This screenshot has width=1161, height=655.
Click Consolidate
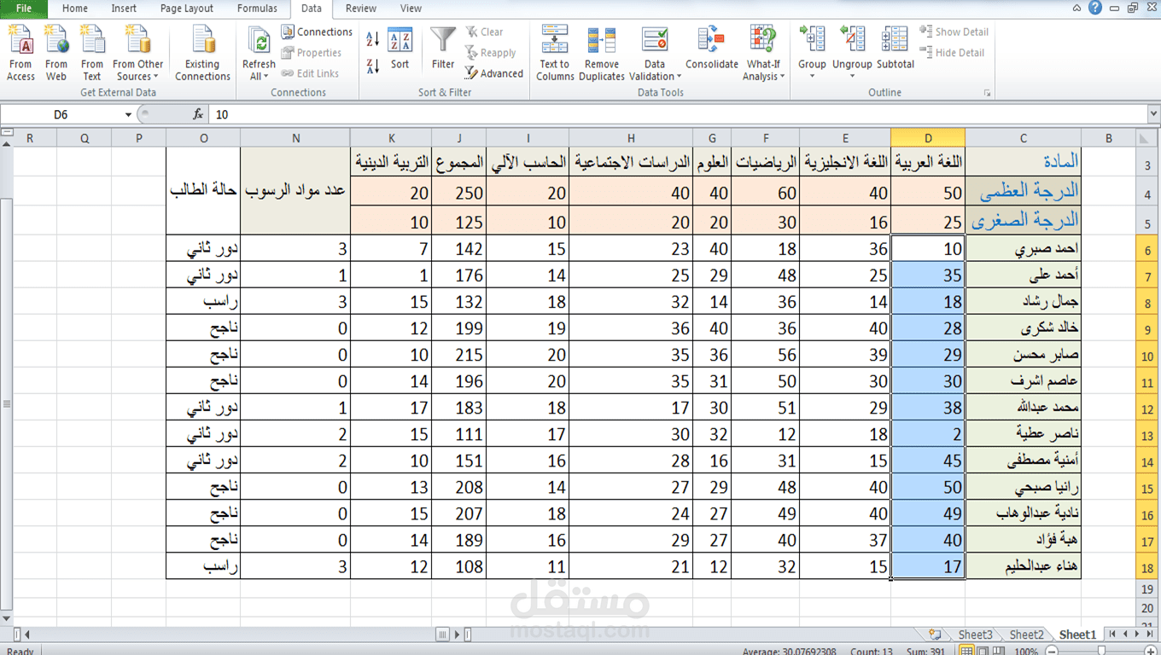[x=711, y=48]
